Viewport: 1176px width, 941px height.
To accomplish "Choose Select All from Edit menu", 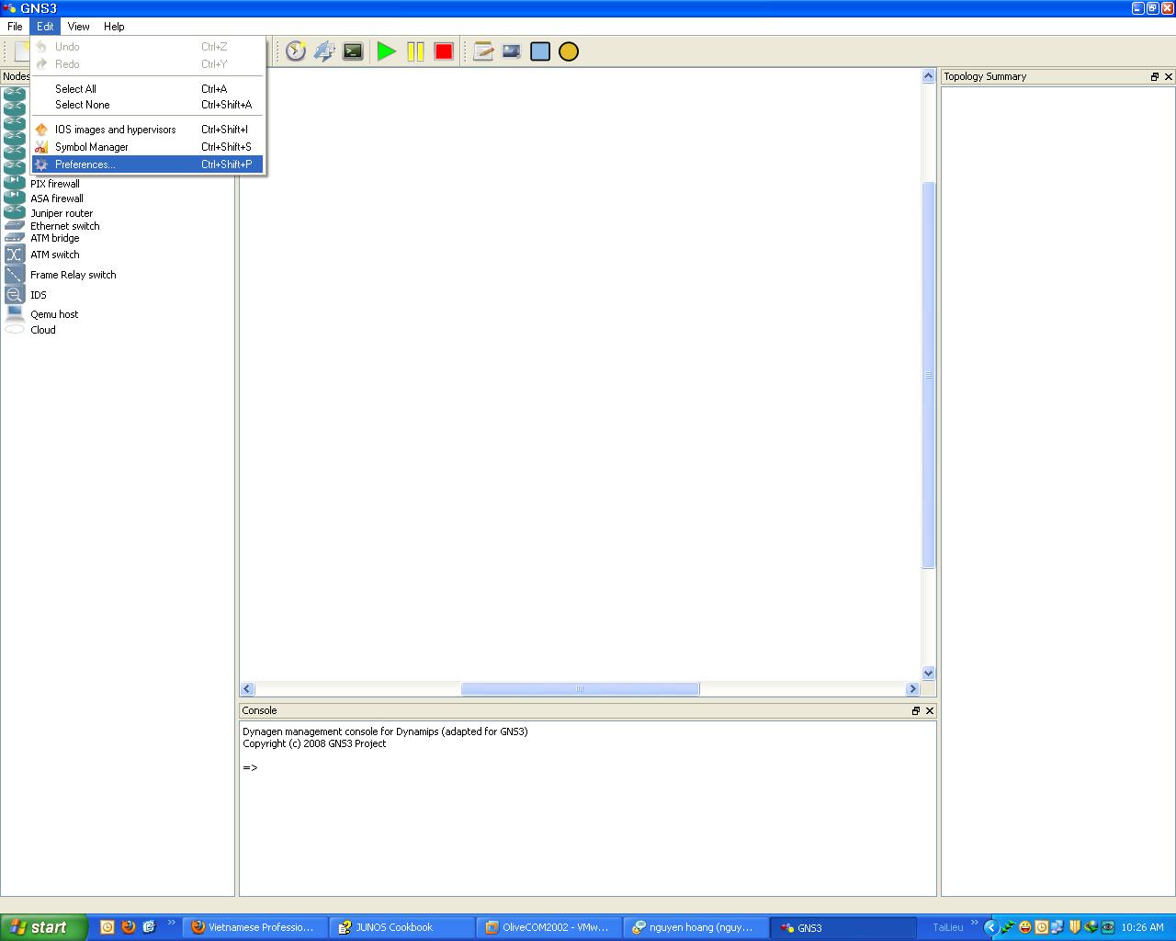I will click(148, 89).
